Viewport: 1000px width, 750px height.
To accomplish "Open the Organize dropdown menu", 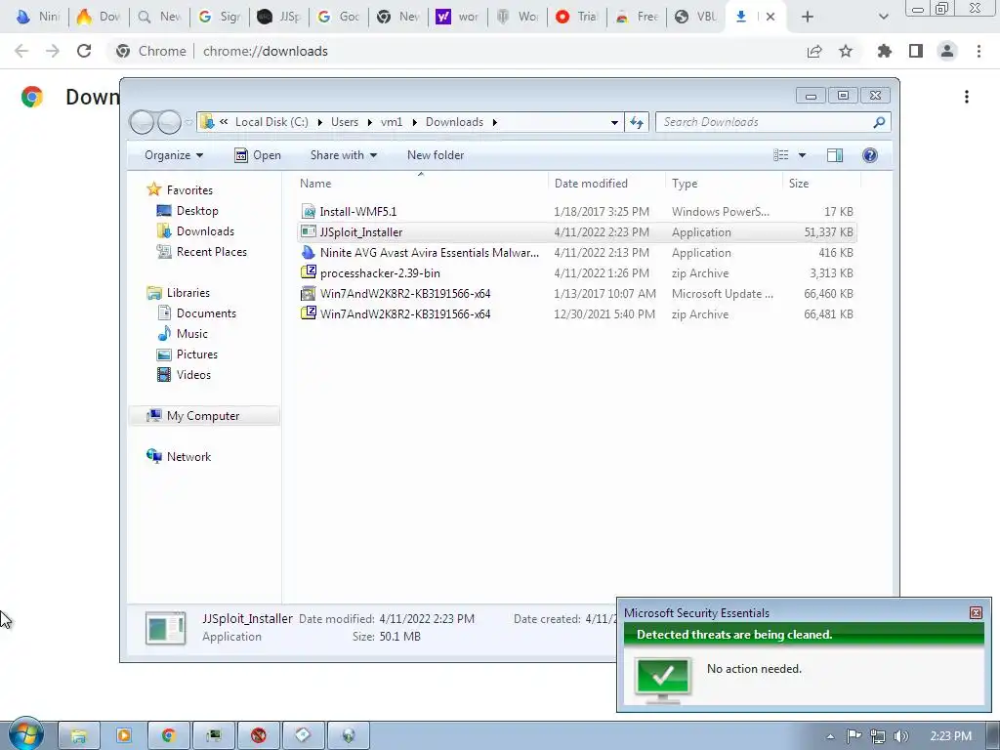I will [174, 155].
